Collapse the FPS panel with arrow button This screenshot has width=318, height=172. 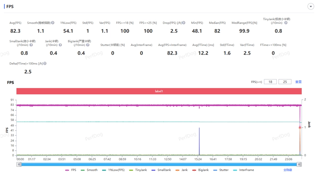tap(310, 7)
